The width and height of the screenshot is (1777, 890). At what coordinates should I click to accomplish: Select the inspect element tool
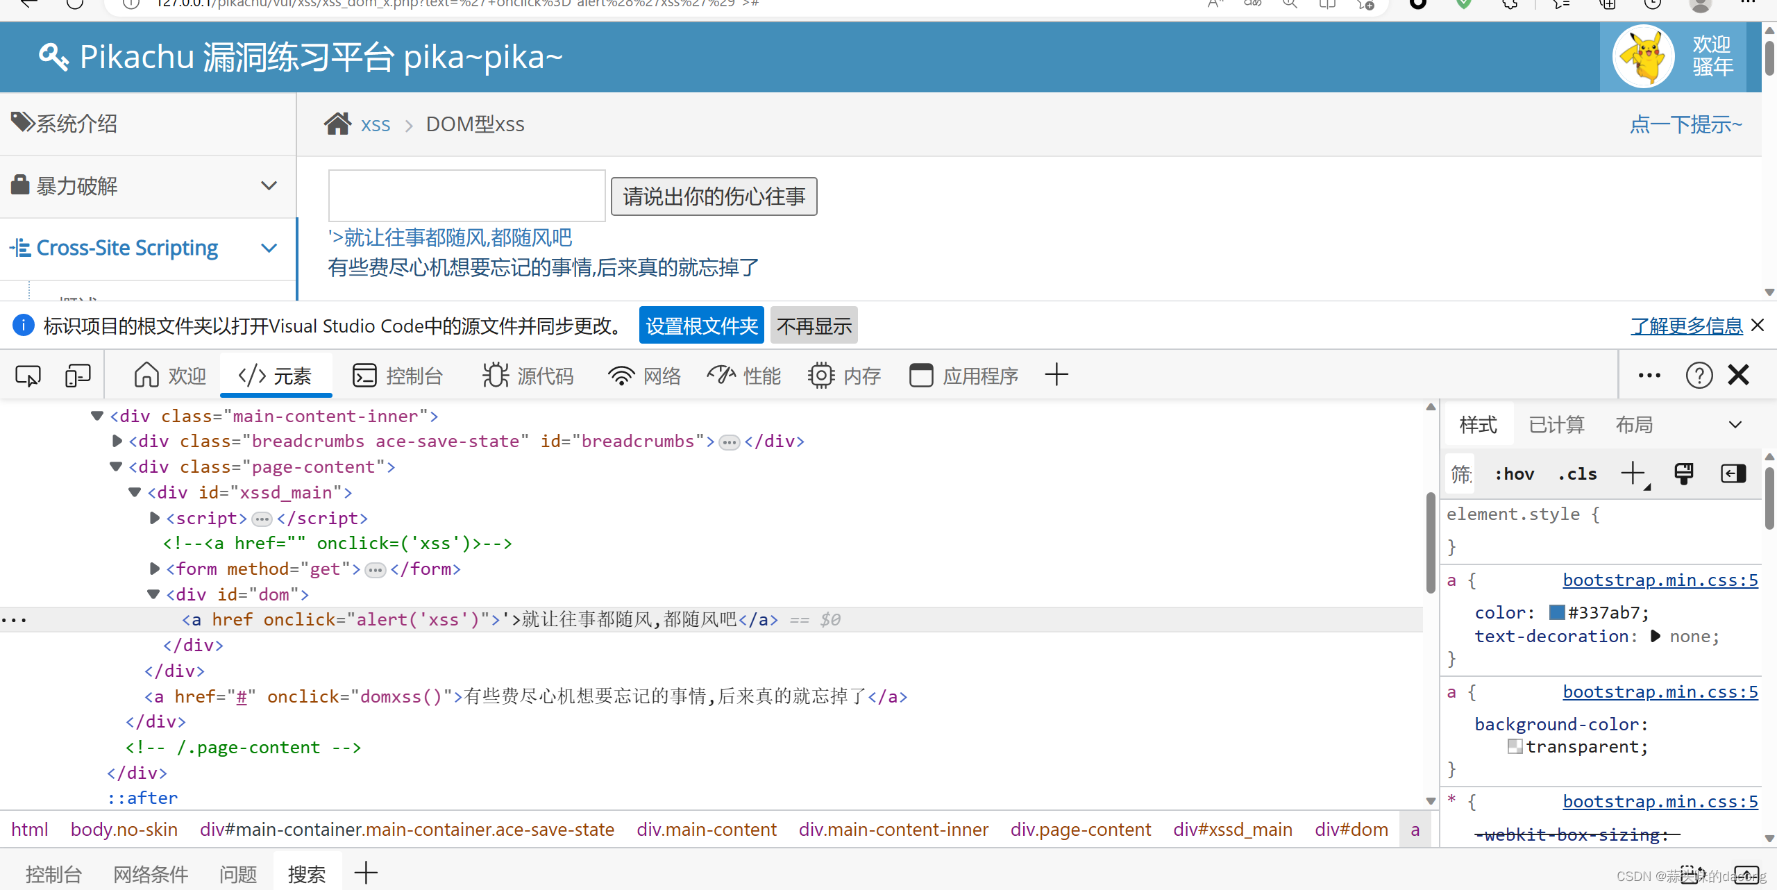(x=27, y=375)
